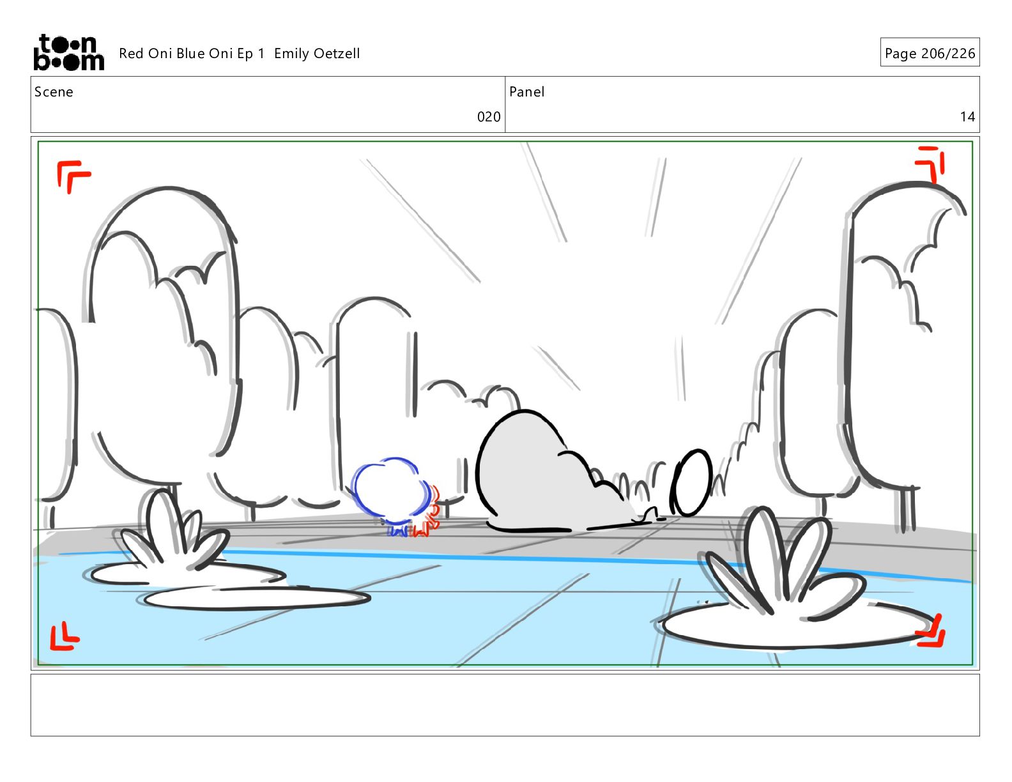Click the Toon Boom logo
Screen dimensions: 1012x782
click(68, 52)
